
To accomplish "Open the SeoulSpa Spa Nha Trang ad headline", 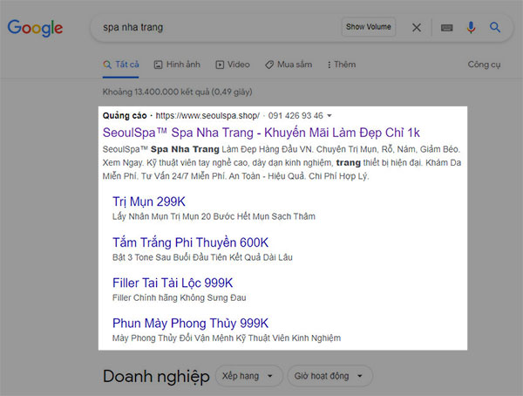I will pos(261,133).
